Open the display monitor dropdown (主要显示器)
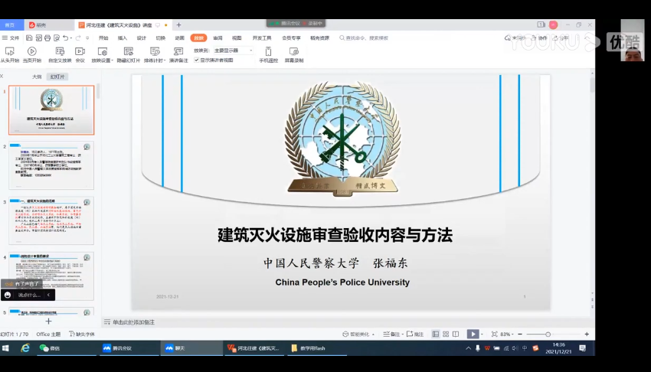 [x=234, y=51]
